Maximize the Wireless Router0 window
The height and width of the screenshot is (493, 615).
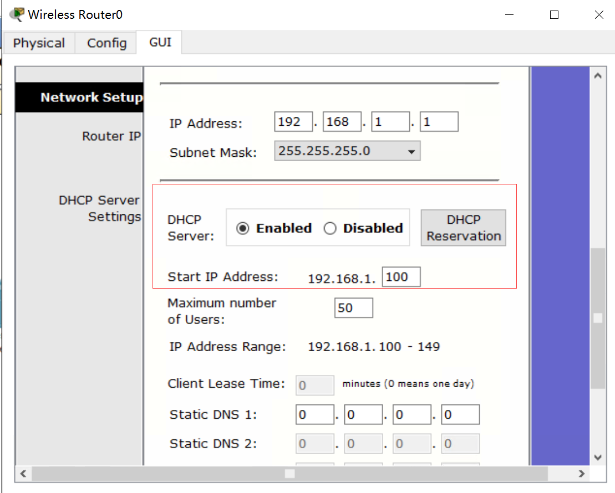pos(554,15)
